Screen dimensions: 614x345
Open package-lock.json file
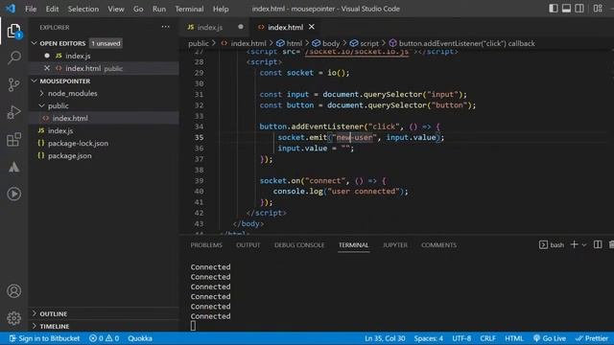[x=78, y=143]
